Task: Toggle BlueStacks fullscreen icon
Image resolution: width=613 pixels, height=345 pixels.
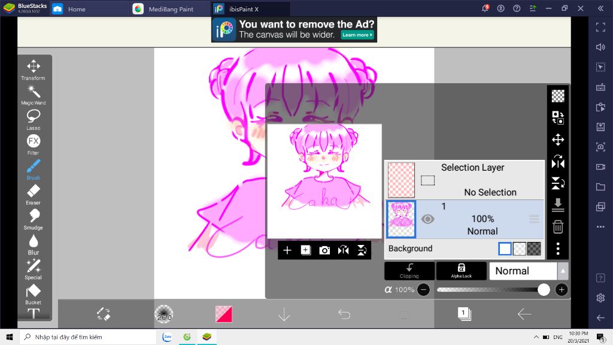Action: click(x=600, y=27)
